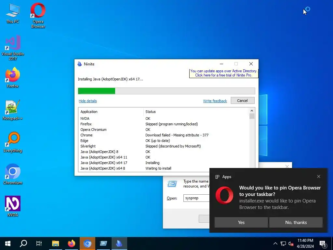Open File Explorer from taskbar
The width and height of the screenshot is (333, 250).
(x=55, y=243)
